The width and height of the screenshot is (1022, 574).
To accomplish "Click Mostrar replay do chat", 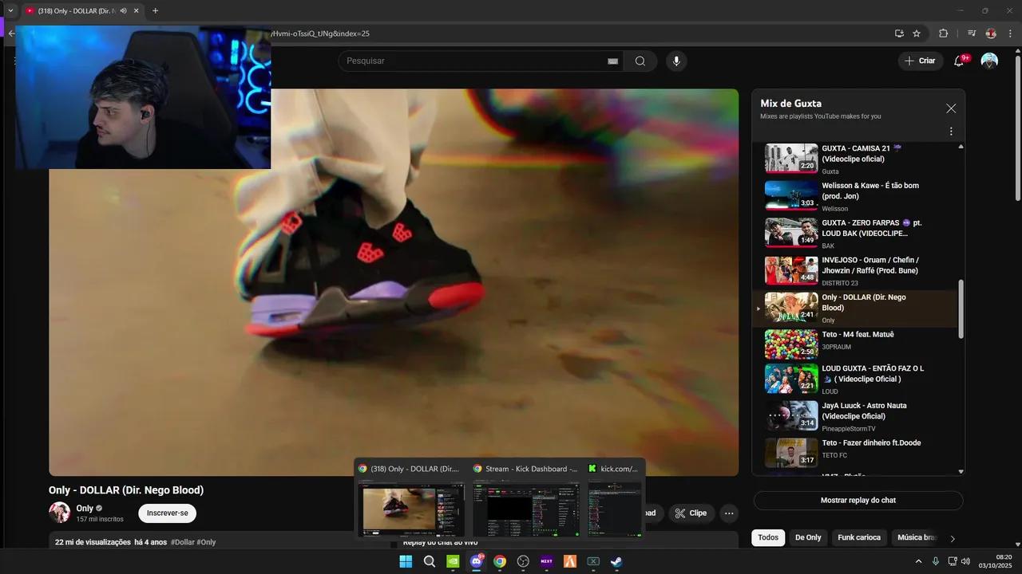I will (858, 501).
